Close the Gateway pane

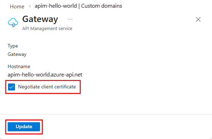pos(198,20)
